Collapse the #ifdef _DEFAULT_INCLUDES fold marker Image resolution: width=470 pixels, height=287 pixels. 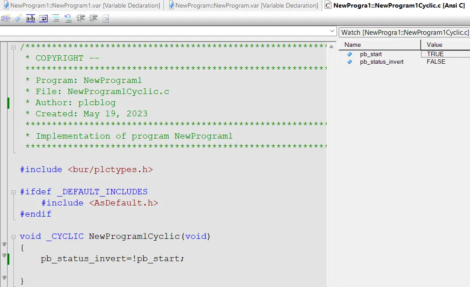pos(13,192)
